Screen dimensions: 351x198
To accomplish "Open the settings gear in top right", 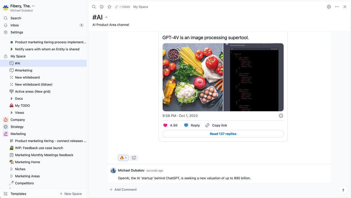I will tap(329, 7).
